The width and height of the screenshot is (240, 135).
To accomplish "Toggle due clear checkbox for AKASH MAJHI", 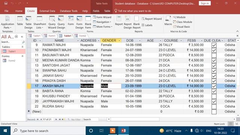I will (x=214, y=86).
